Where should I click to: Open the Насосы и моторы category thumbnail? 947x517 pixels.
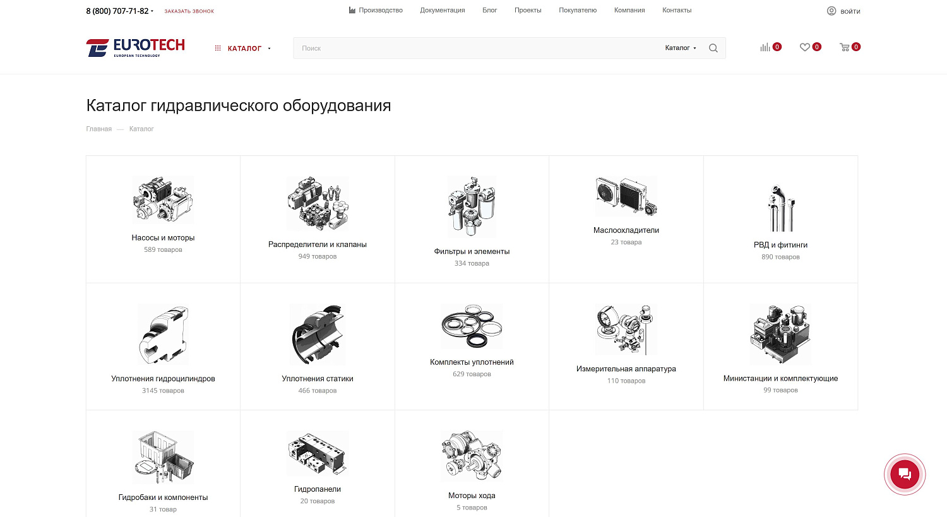(163, 200)
